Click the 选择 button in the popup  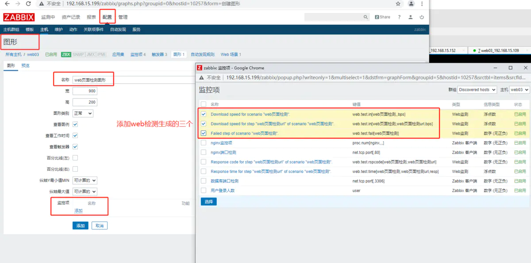209,202
